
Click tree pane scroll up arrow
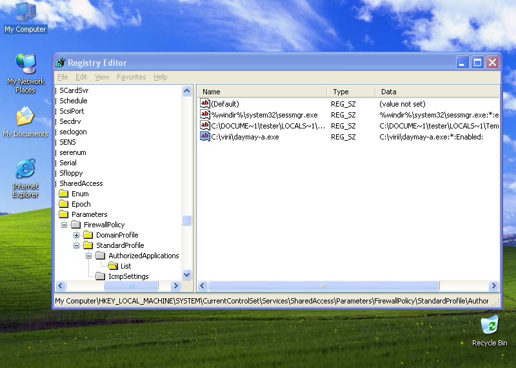(186, 90)
